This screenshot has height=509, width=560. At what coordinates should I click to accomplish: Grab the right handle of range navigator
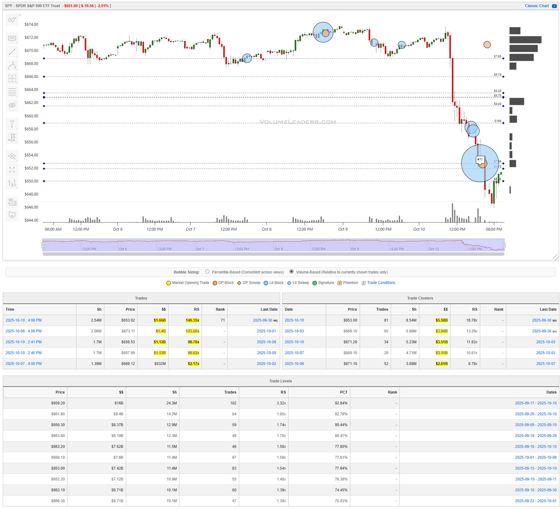click(504, 245)
